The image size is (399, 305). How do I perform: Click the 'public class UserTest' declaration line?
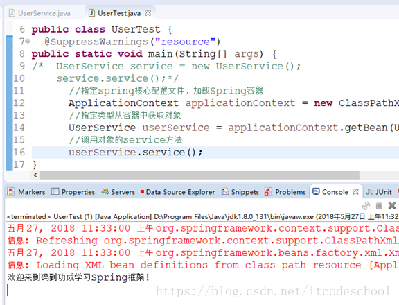pos(102,29)
